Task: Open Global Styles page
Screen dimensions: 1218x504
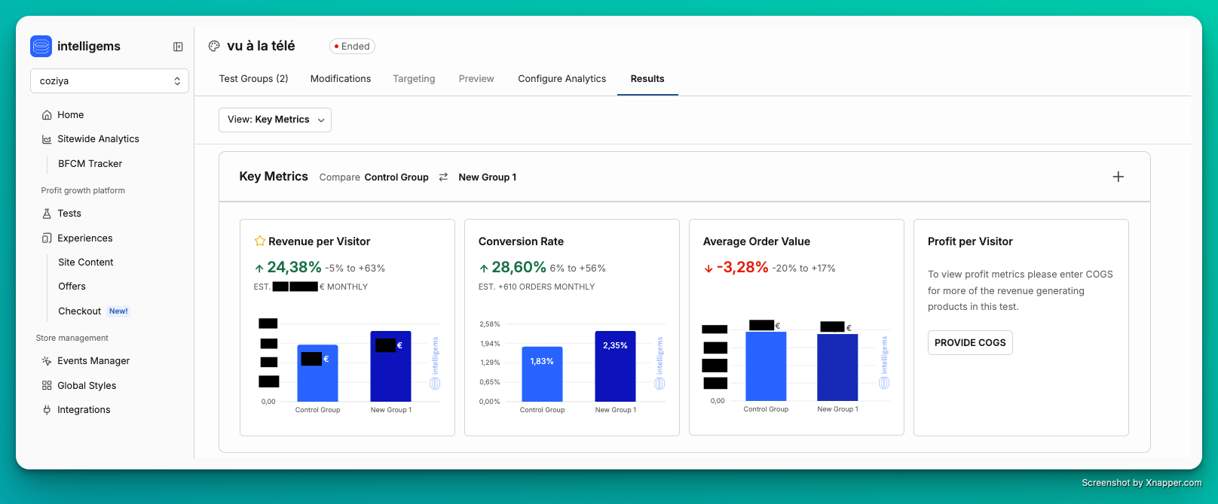Action: click(x=87, y=386)
